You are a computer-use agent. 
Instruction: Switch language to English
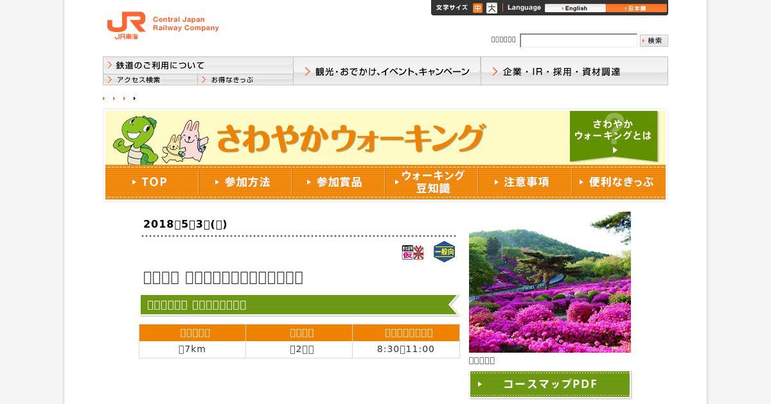tap(575, 8)
